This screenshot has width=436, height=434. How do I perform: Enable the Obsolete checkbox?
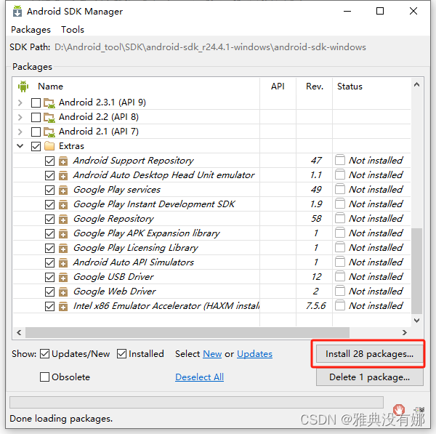45,377
